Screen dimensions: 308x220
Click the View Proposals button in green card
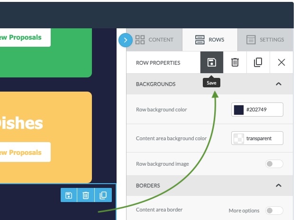click(x=25, y=37)
